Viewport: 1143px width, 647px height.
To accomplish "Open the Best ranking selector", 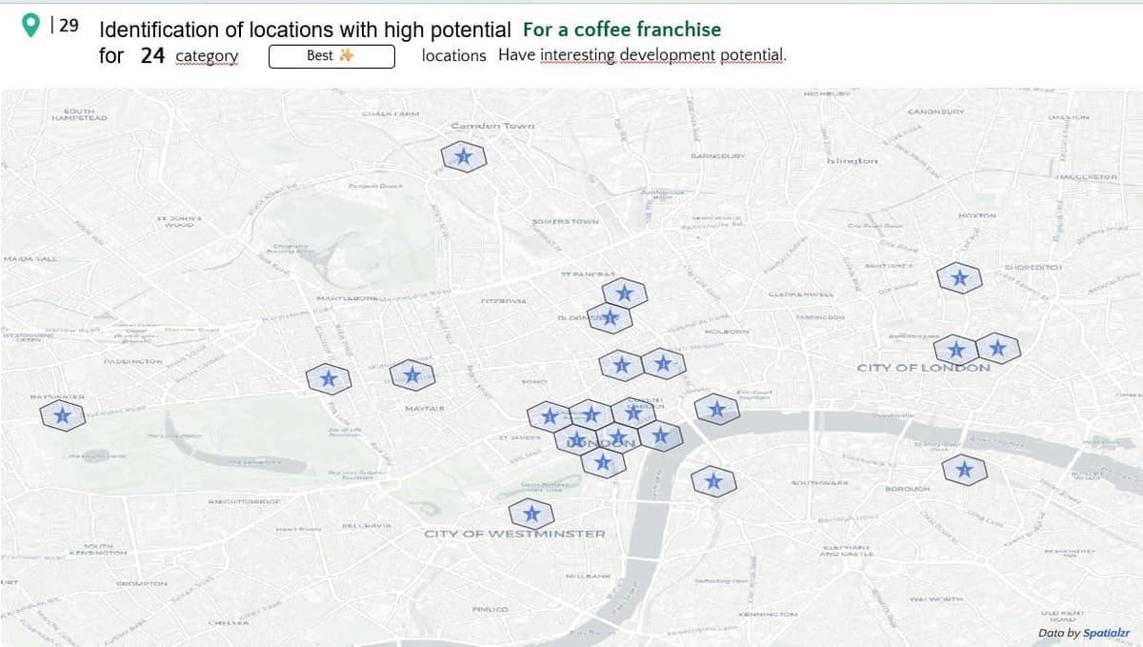I will click(x=331, y=56).
